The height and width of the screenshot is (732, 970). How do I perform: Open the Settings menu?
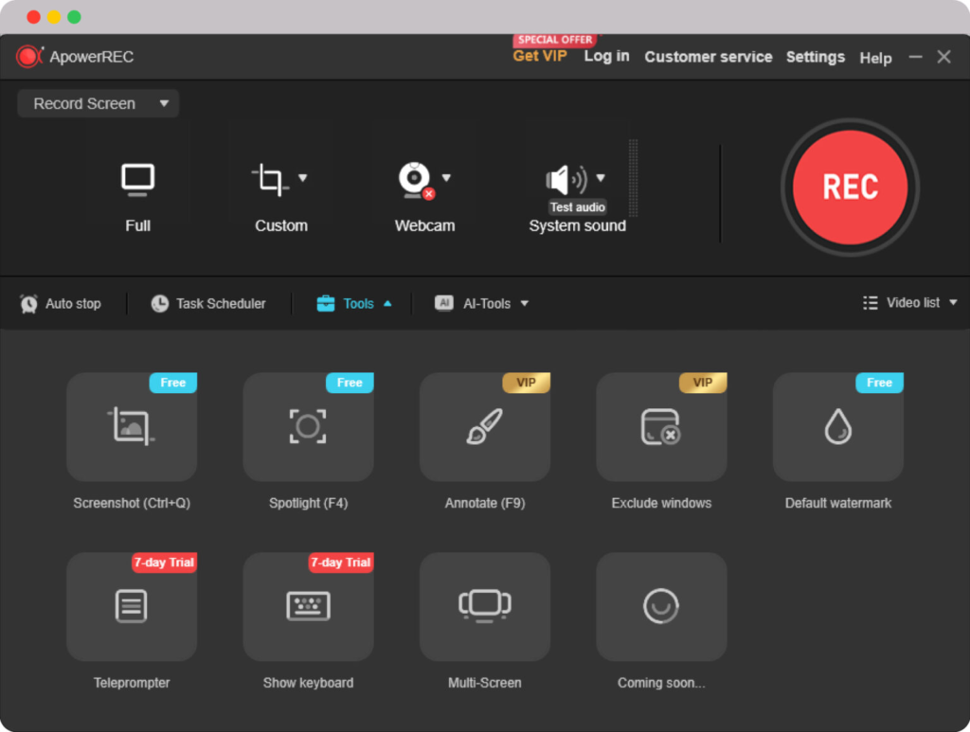[x=815, y=57]
